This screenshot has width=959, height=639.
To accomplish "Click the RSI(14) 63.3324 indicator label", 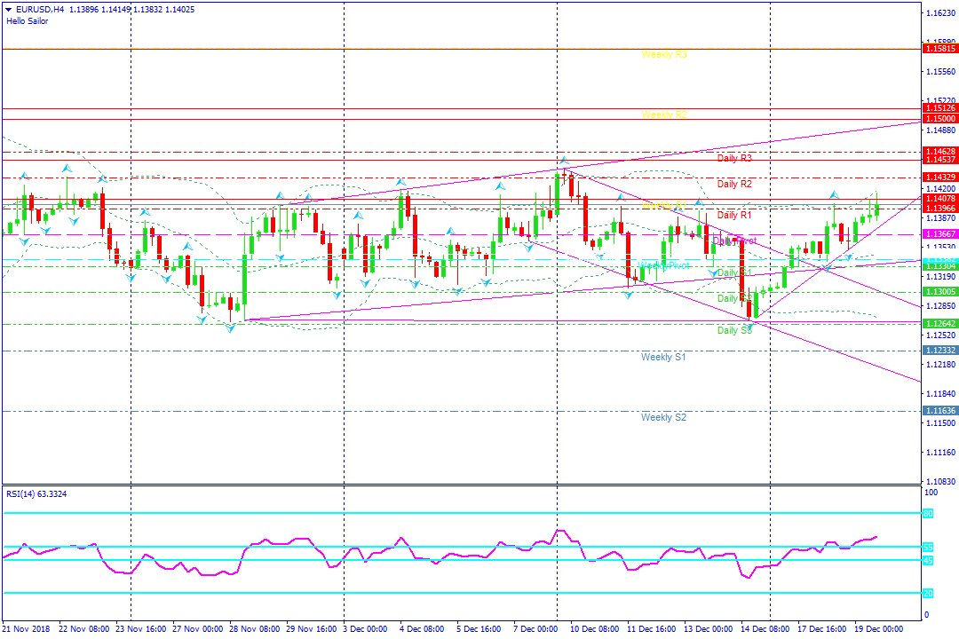I will tap(36, 493).
